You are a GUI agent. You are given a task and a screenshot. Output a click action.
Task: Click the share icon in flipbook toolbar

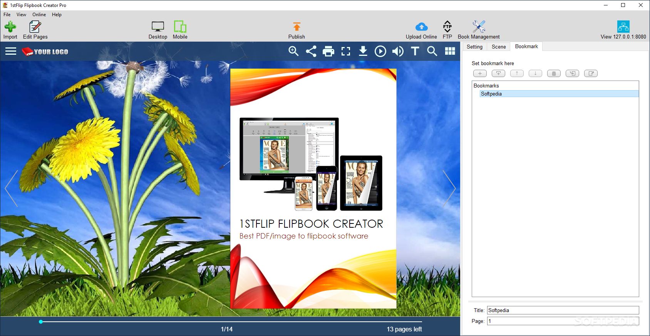pos(311,51)
